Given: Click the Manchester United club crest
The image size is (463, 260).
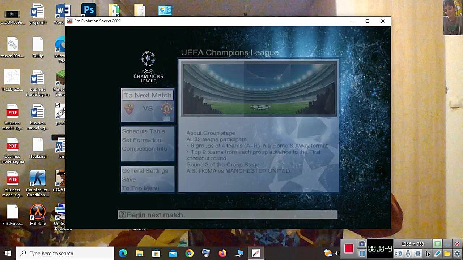Looking at the screenshot, I should (x=166, y=109).
